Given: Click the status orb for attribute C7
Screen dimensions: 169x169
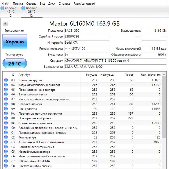Looking at the screenshot, I should tap(6, 161).
